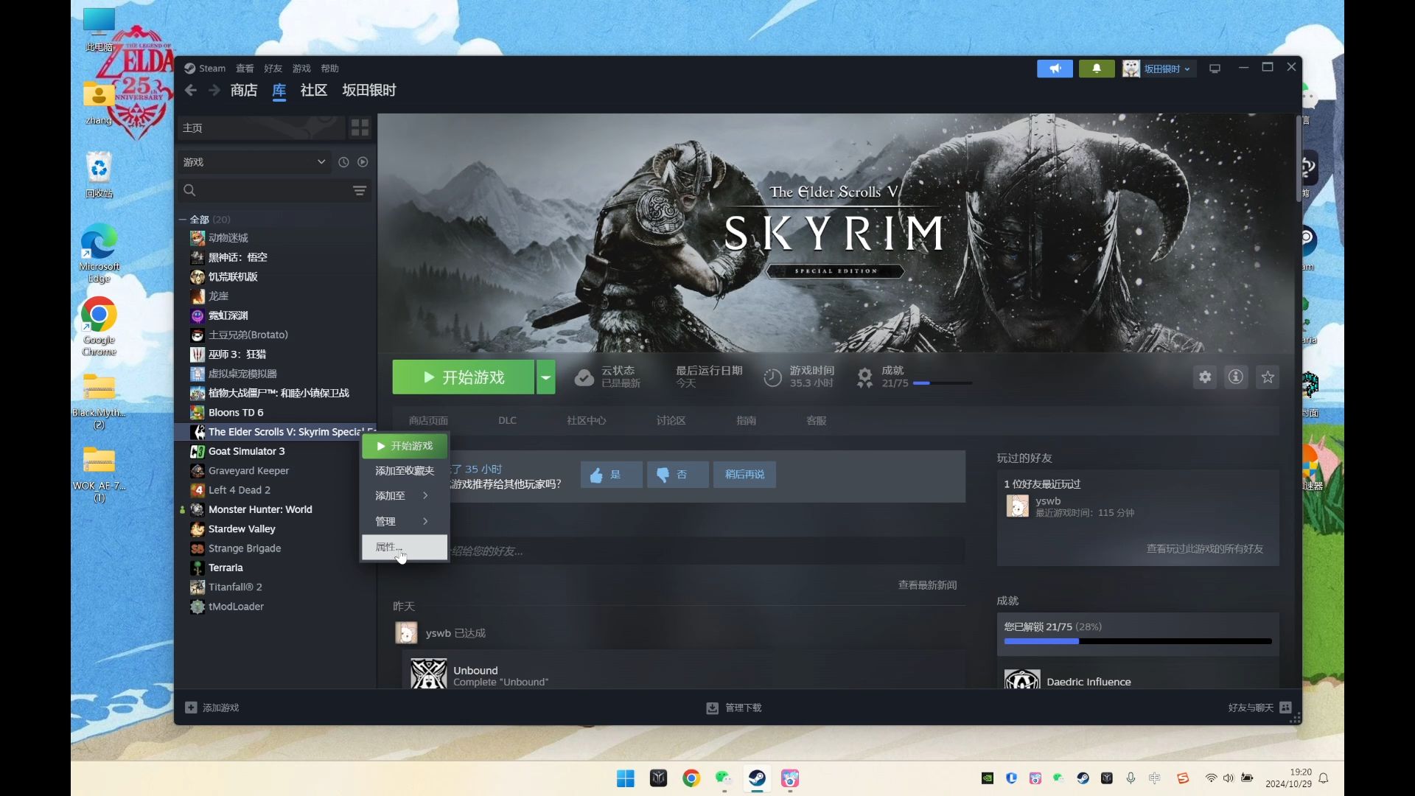
Task: Toggle the library view grid layout icon
Action: [360, 128]
